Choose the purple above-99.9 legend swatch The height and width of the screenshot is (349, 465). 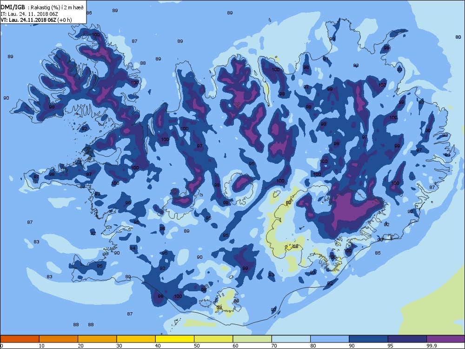coord(446,339)
